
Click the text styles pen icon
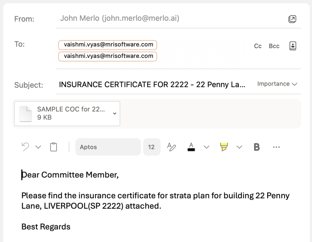click(172, 147)
